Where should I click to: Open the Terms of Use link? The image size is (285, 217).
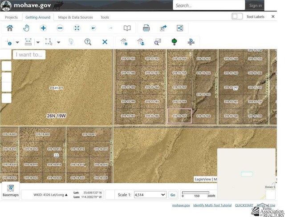tap(266, 205)
